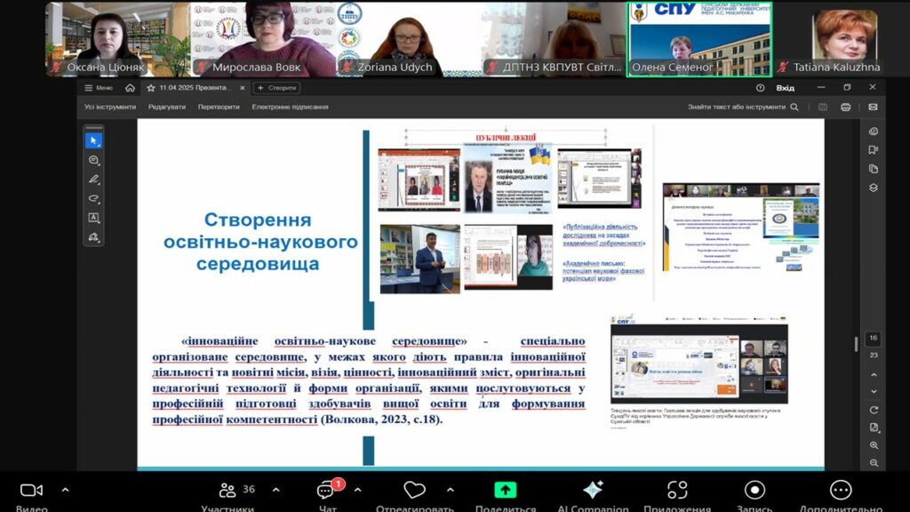Image resolution: width=910 pixels, height=512 pixels.
Task: Zoom in using magnifier plus icon
Action: click(874, 445)
